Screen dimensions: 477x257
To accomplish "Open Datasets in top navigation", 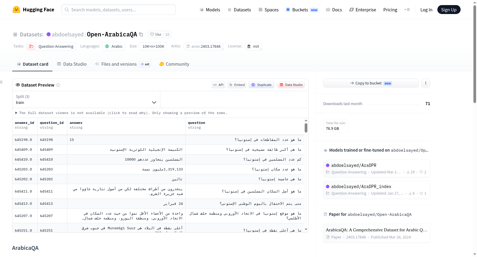I will click(x=239, y=10).
